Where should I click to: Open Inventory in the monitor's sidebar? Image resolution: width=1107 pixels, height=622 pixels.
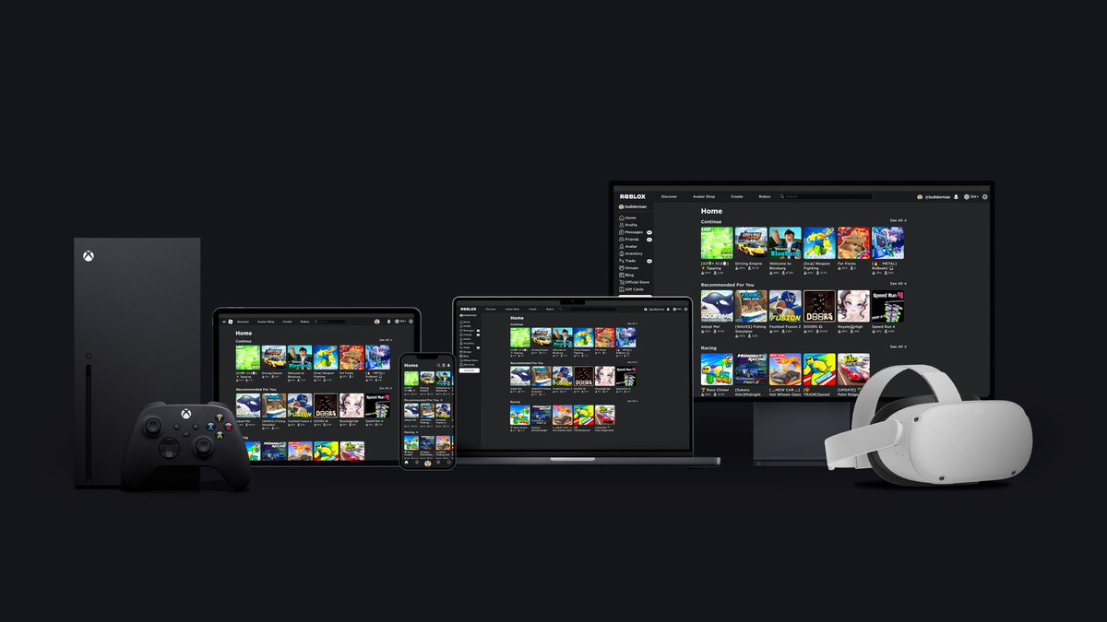[x=631, y=253]
